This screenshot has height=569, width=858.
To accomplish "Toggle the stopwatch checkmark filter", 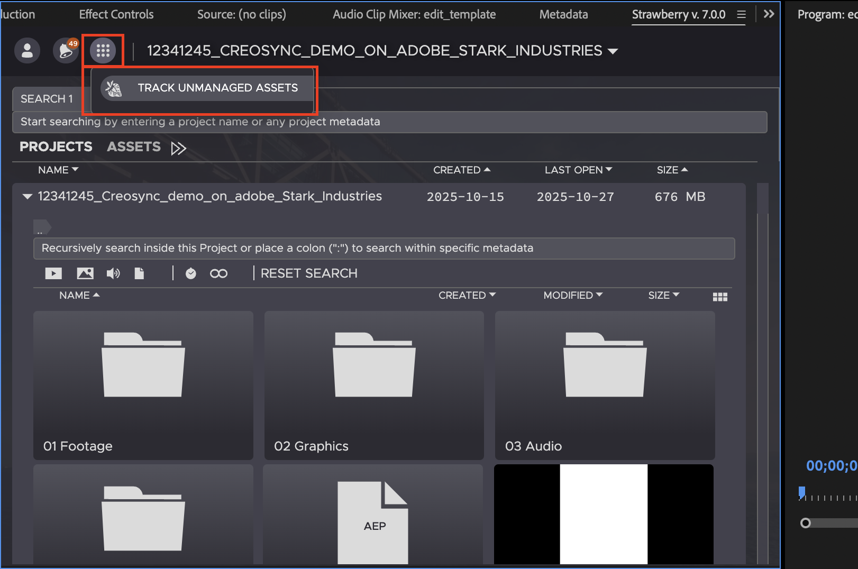I will coord(191,273).
